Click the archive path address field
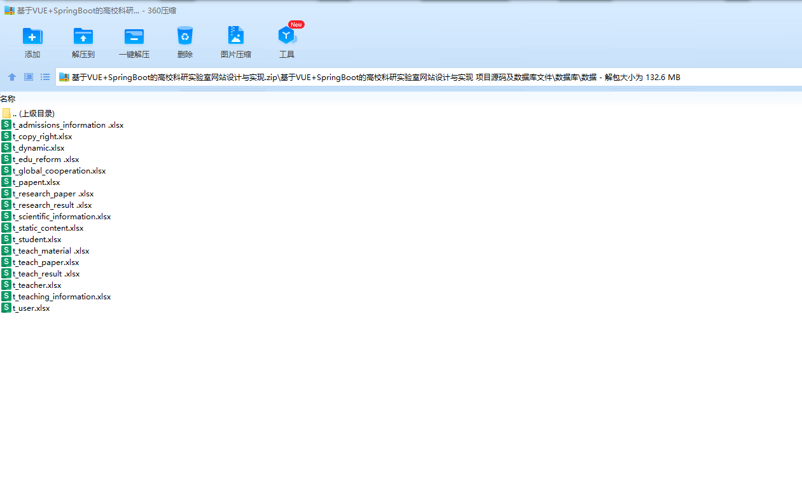The width and height of the screenshot is (802, 497). [x=429, y=78]
